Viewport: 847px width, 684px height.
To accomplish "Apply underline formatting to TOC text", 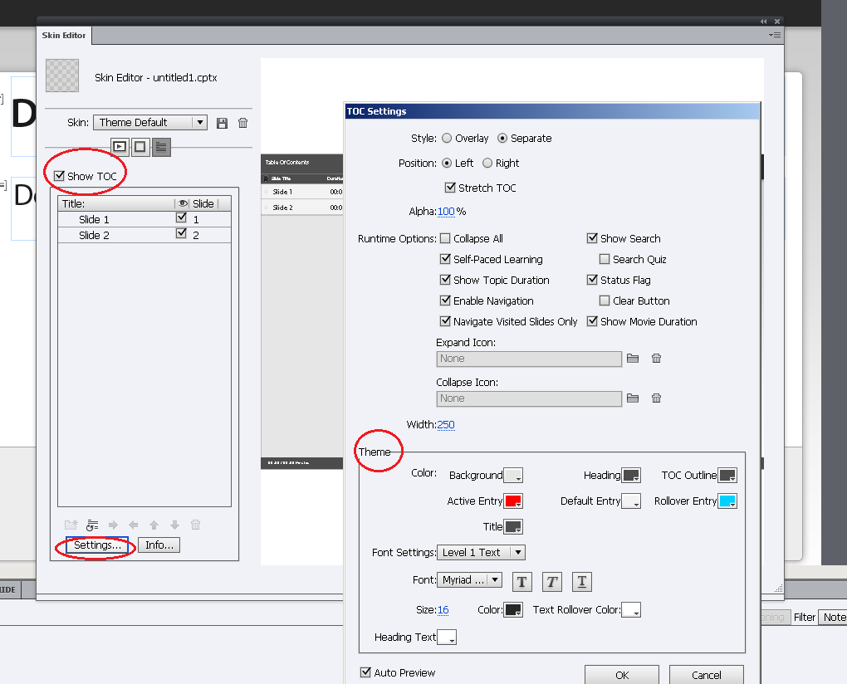I will tap(581, 581).
